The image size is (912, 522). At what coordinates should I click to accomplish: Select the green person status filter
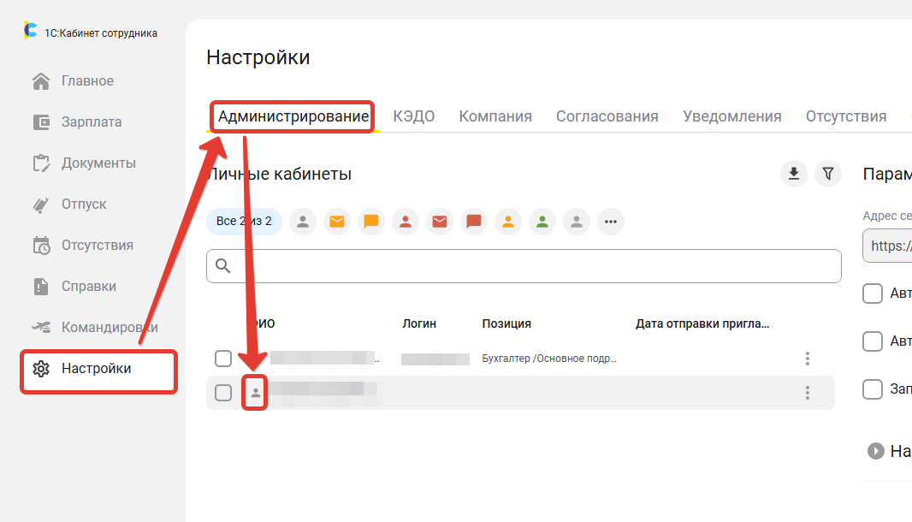click(542, 222)
